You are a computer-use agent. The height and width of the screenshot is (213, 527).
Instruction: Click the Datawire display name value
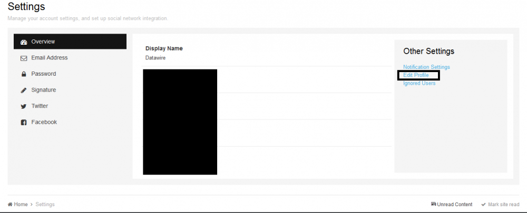click(155, 58)
